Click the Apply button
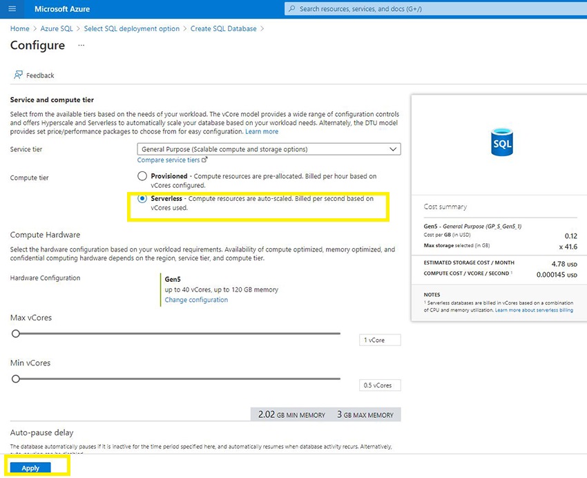The width and height of the screenshot is (587, 478). pos(30,468)
